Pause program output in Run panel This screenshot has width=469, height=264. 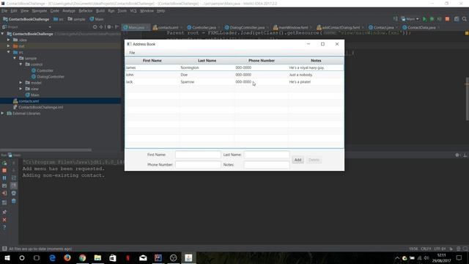pyautogui.click(x=4, y=177)
